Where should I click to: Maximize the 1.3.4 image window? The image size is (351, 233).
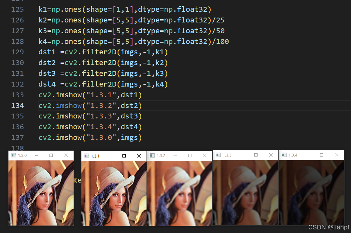click(322, 155)
